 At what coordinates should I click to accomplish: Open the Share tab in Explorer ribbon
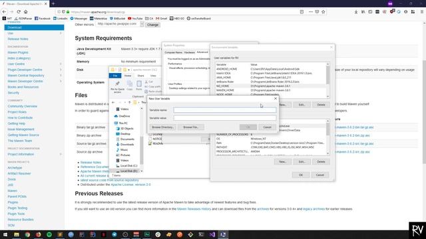pyautogui.click(x=140, y=76)
